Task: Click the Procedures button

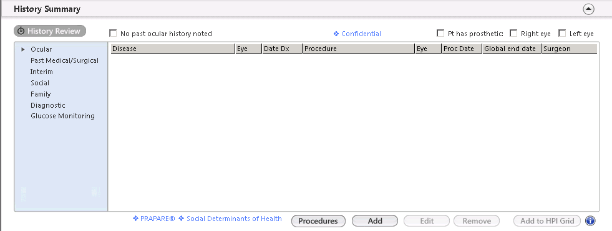Action: click(x=318, y=221)
